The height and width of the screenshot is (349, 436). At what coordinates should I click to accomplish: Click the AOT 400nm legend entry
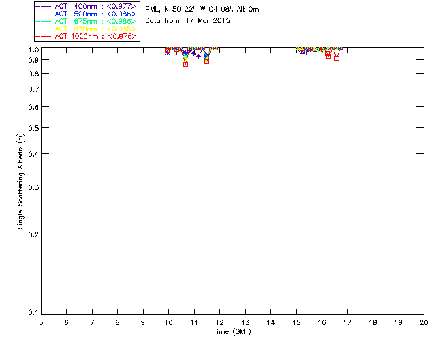coord(86,6)
